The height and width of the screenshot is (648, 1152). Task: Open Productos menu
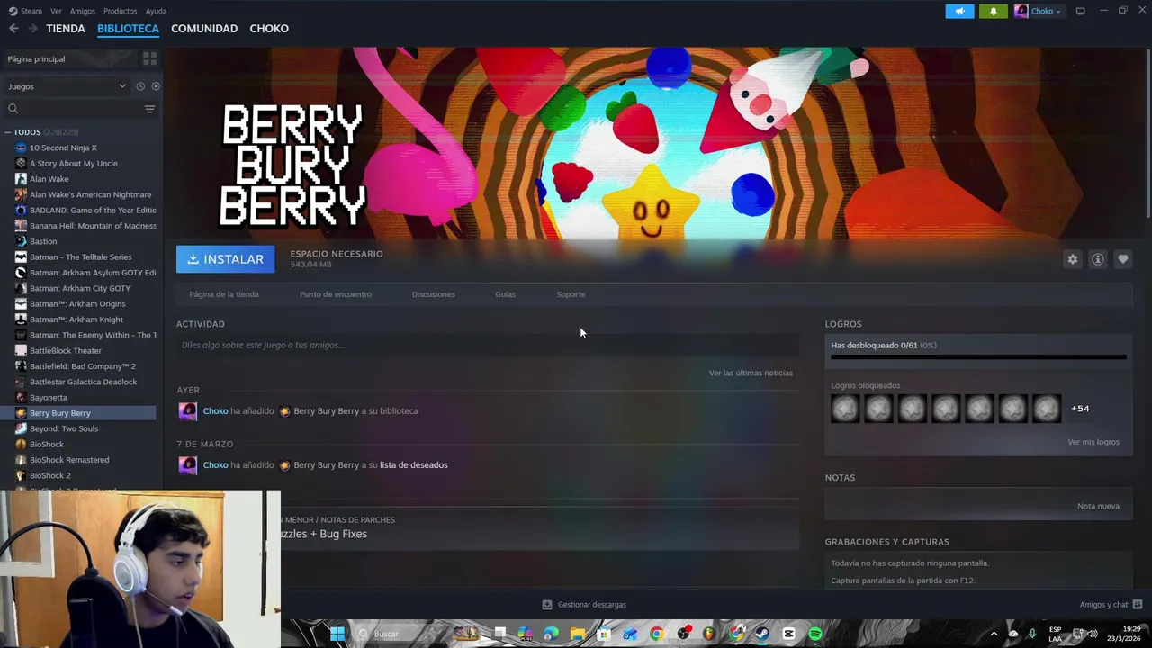120,11
